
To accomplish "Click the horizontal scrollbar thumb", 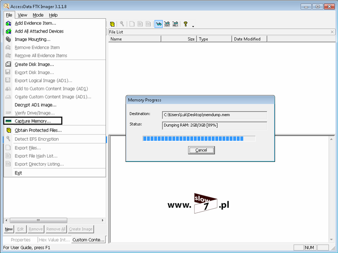I will point(38,220).
